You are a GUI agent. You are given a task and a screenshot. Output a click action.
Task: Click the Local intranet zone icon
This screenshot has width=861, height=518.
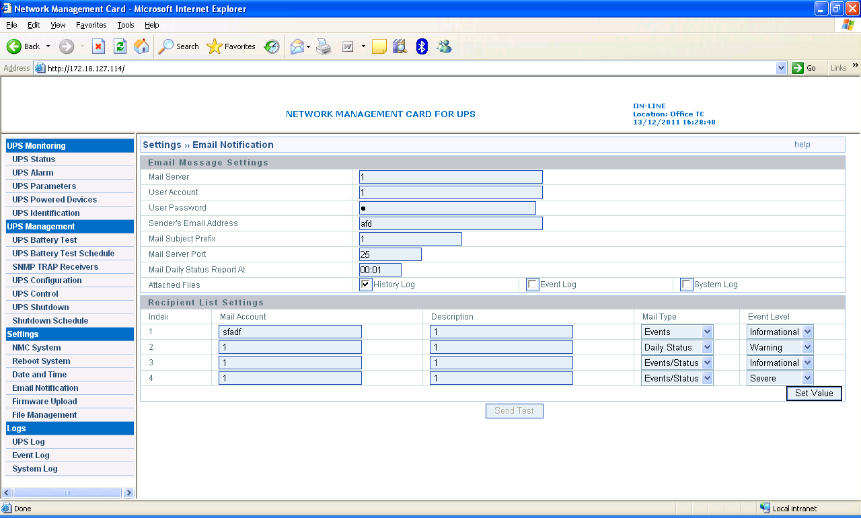[x=765, y=509]
